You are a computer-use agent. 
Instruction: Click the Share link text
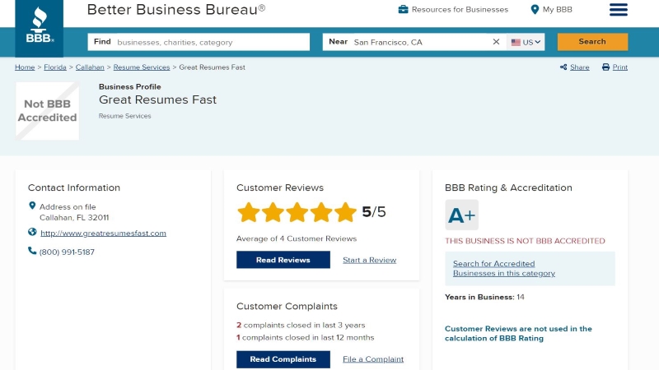click(x=580, y=67)
